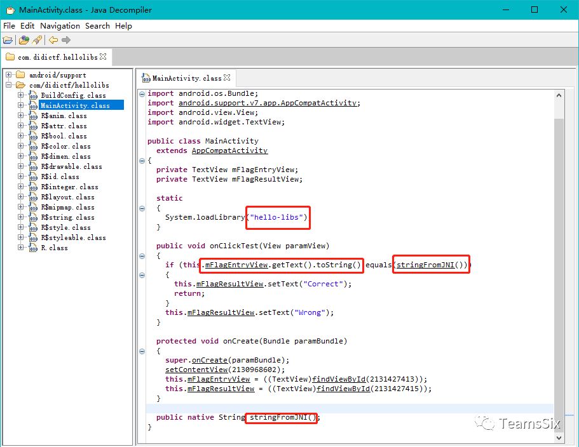Open the Navigation menu
The image size is (579, 447).
tap(60, 26)
